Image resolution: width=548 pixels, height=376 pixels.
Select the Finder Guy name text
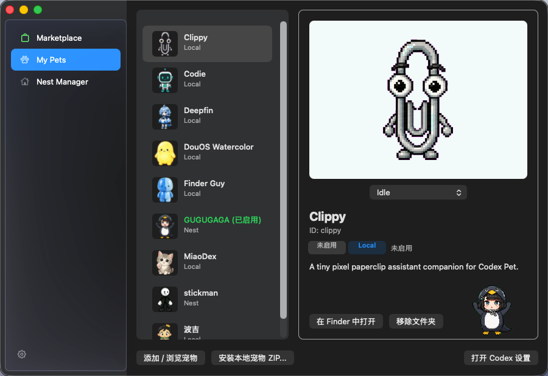coord(205,183)
